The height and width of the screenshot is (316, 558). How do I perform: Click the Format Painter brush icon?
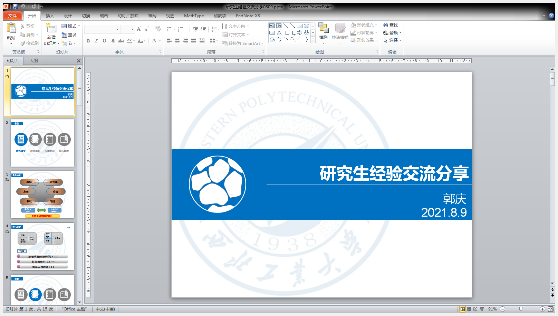[x=23, y=43]
